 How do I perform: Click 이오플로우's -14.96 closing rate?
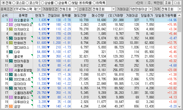[172, 20]
